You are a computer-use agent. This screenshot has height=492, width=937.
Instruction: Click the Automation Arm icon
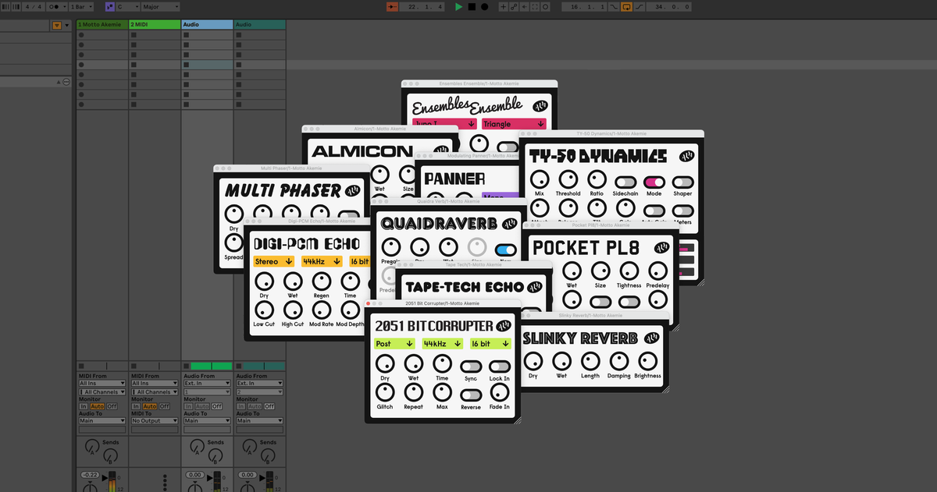[x=515, y=6]
